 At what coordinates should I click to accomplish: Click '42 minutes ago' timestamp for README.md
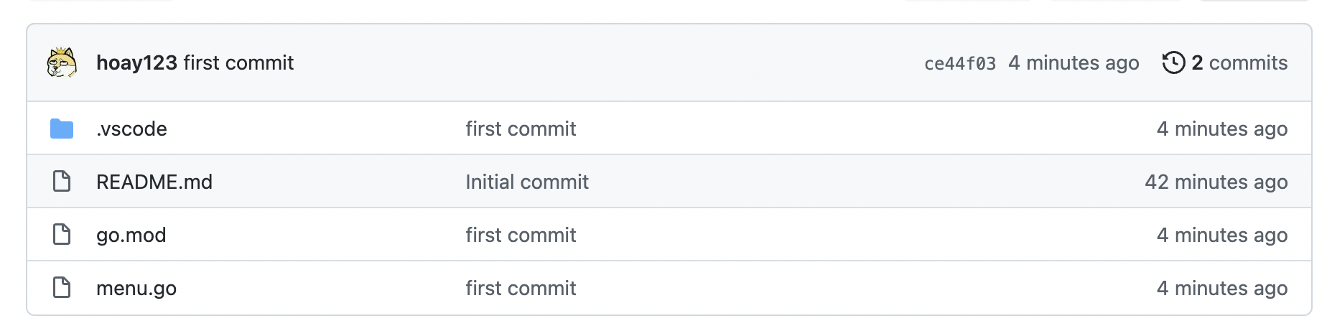pyautogui.click(x=1216, y=182)
